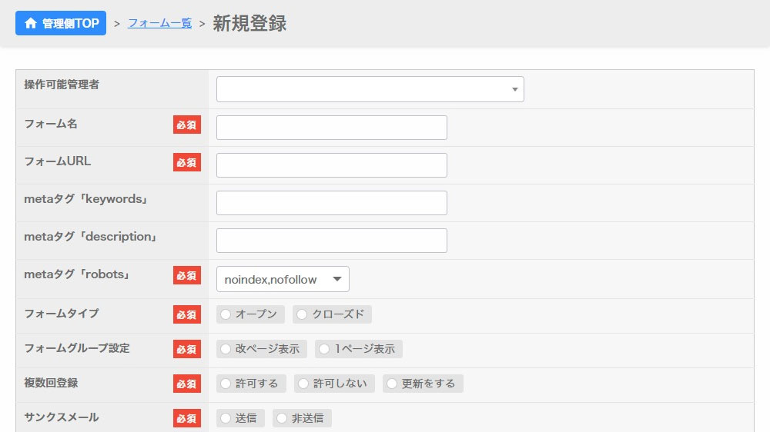
Task: Enable 送信 for thanks mail
Action: (226, 418)
